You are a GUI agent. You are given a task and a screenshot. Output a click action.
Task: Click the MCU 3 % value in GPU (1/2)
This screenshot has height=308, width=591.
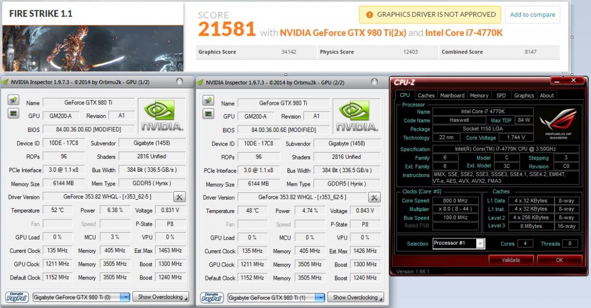115,237
